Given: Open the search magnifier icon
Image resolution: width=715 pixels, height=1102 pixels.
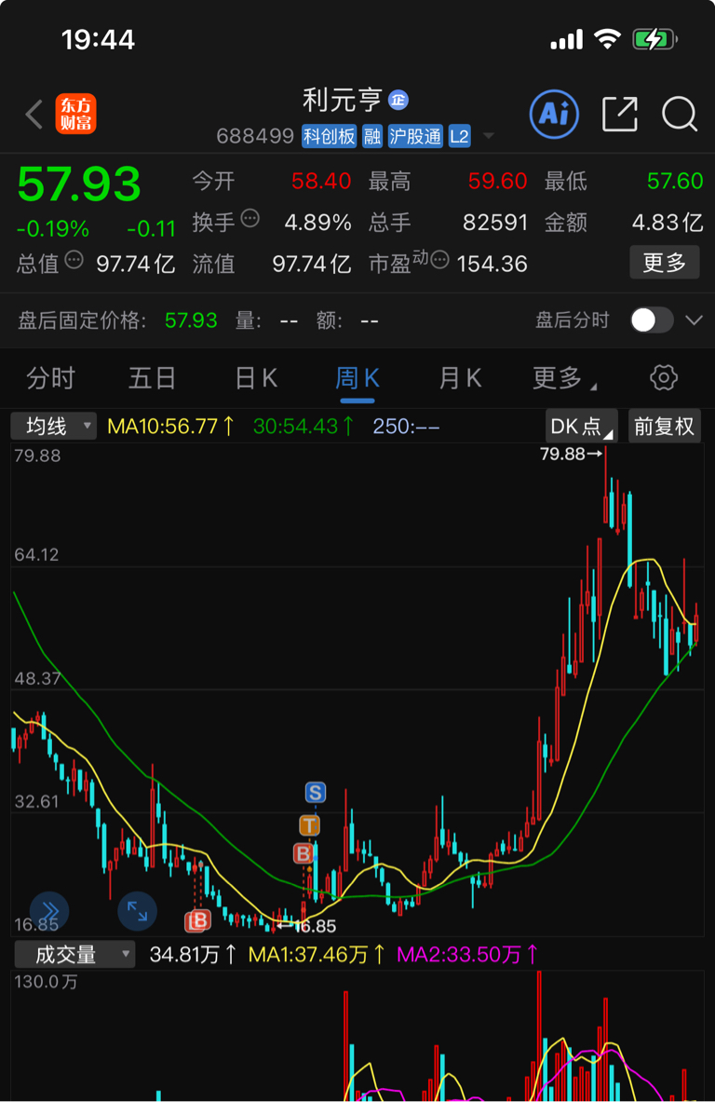Looking at the screenshot, I should [x=680, y=114].
